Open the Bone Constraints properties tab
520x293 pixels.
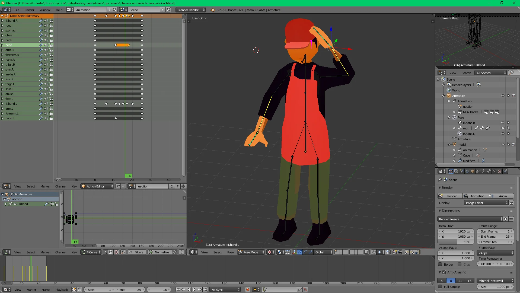coord(494,171)
